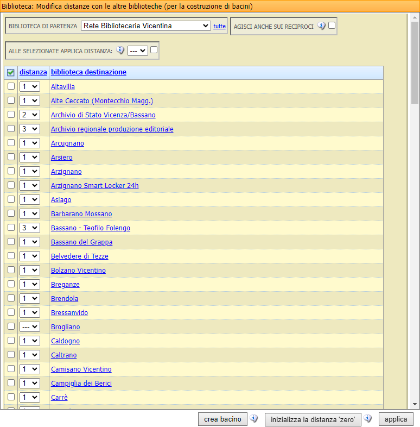This screenshot has width=420, height=427.
Task: Check the box for the Altavilla row
Action: (x=11, y=86)
